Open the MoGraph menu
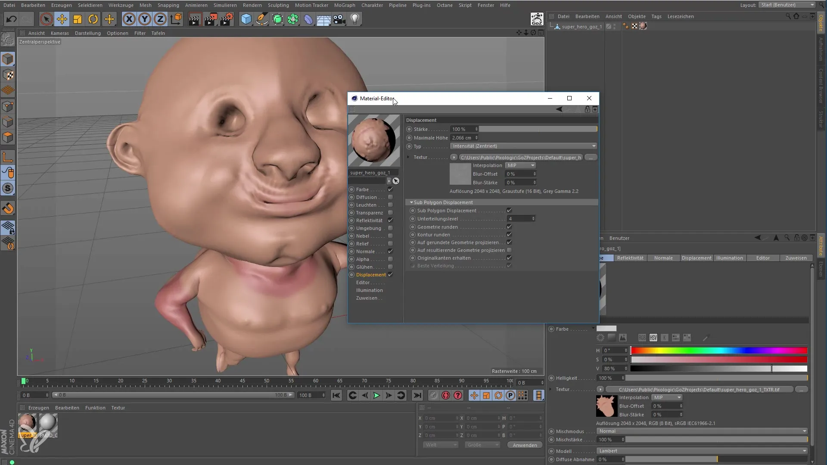Screen dimensions: 827x465 (x=345, y=5)
